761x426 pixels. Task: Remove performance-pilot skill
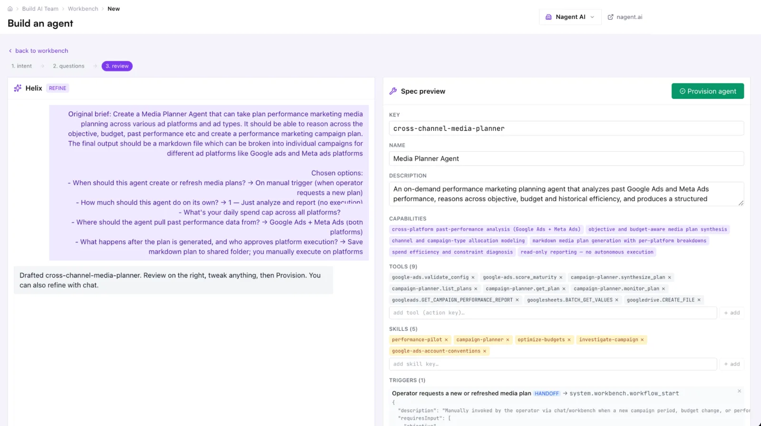446,340
